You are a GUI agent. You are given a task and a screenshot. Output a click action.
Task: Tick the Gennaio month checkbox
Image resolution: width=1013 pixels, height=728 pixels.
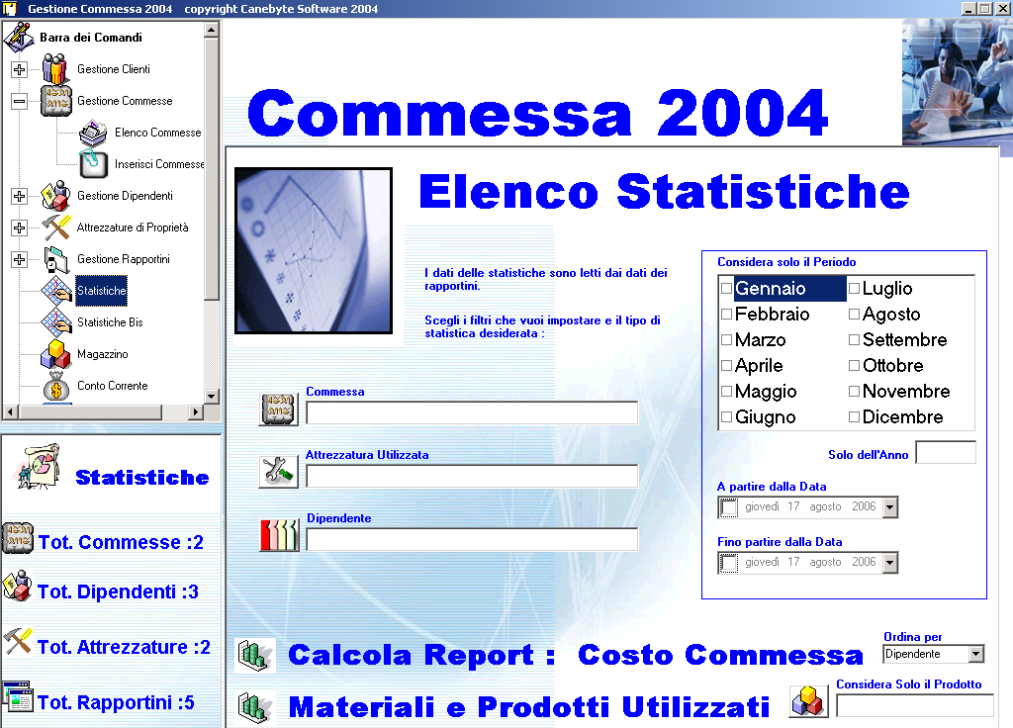point(726,288)
